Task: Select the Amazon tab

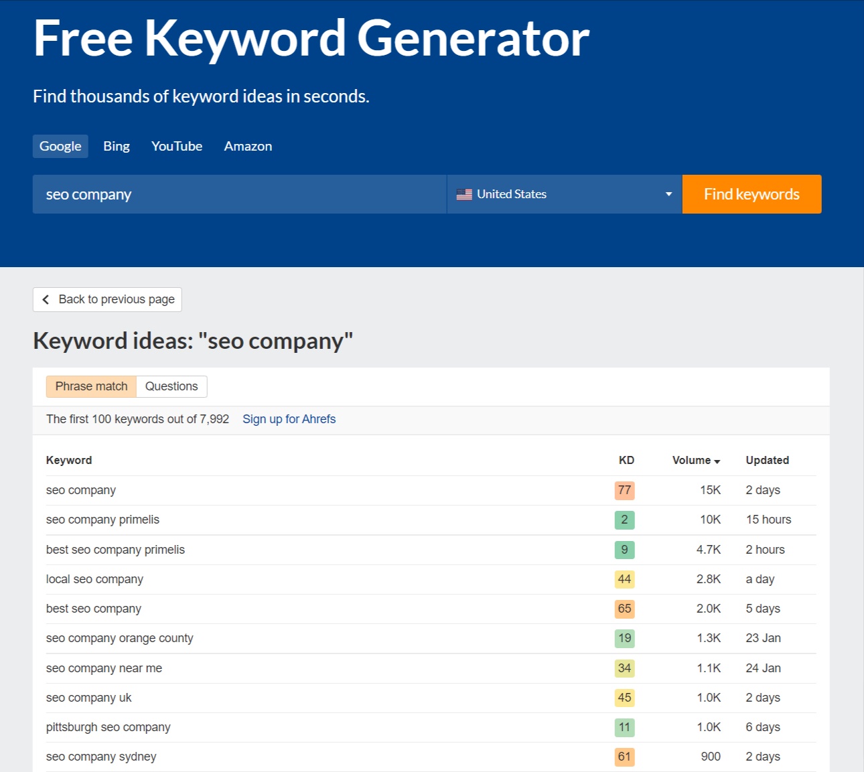Action: click(x=247, y=146)
